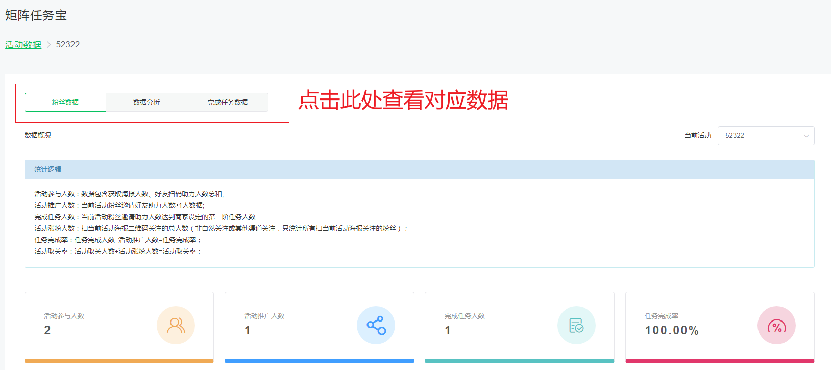831x370 pixels.
Task: Click the 活动推广人数 share icon
Action: click(x=376, y=325)
